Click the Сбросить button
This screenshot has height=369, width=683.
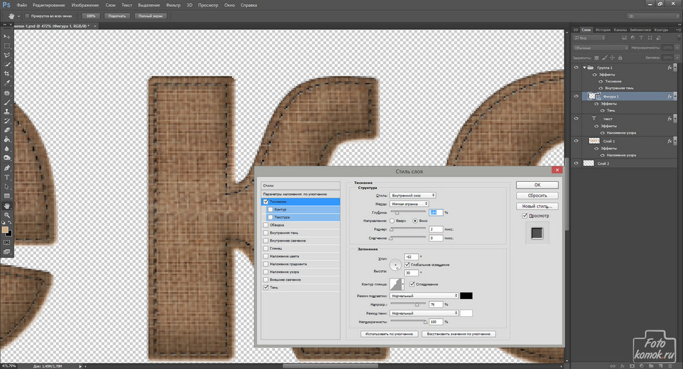point(537,196)
